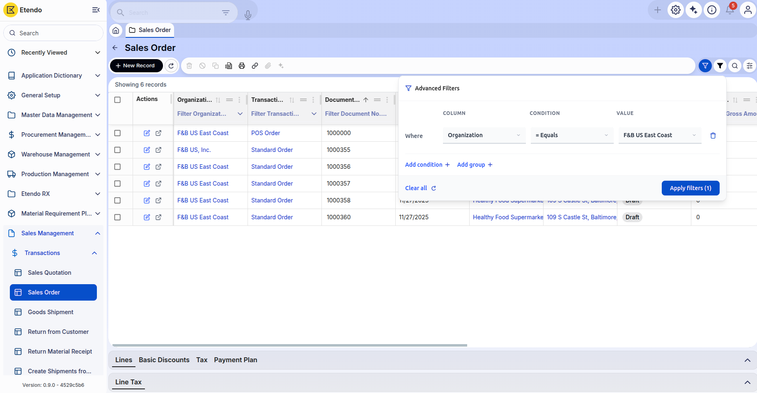Click the refresh icon beside New Record
This screenshot has width=757, height=393.
tap(171, 66)
